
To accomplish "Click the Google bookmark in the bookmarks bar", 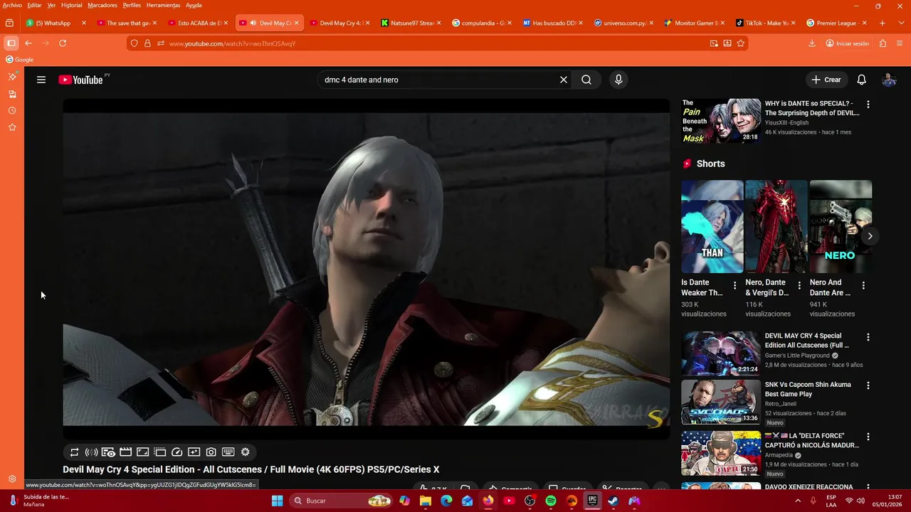I will point(20,60).
